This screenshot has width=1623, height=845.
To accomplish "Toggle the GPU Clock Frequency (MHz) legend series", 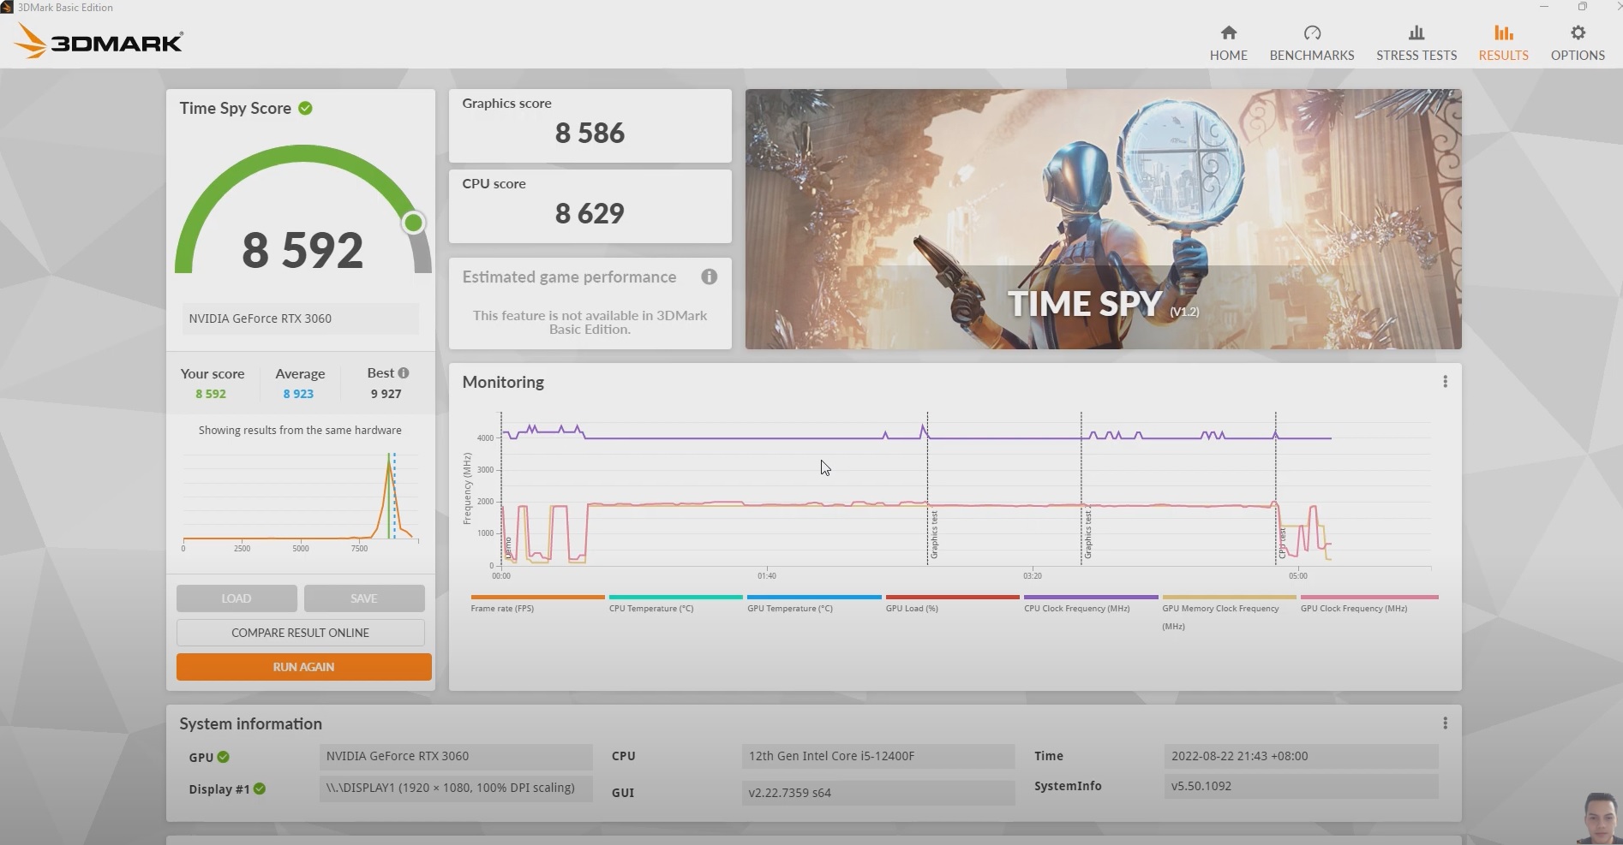I will click(1368, 604).
